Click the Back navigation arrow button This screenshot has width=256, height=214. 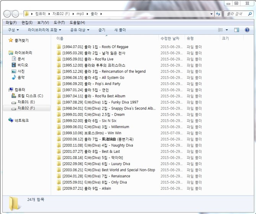(7, 14)
